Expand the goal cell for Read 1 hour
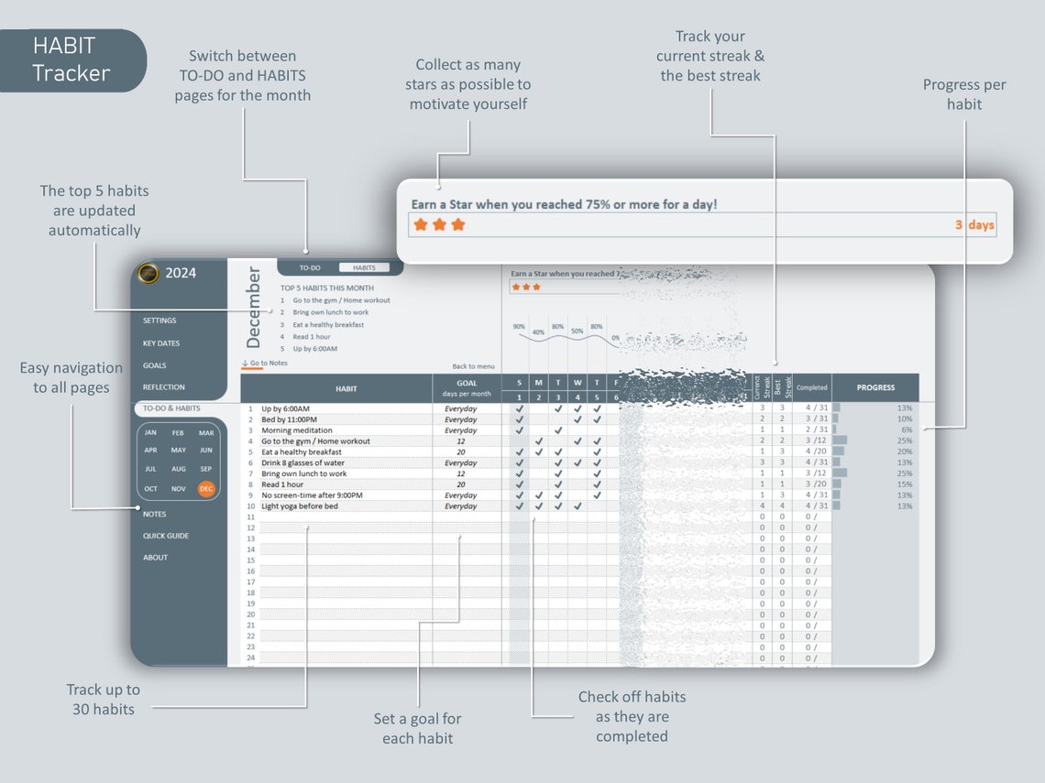The width and height of the screenshot is (1045, 783). point(461,483)
